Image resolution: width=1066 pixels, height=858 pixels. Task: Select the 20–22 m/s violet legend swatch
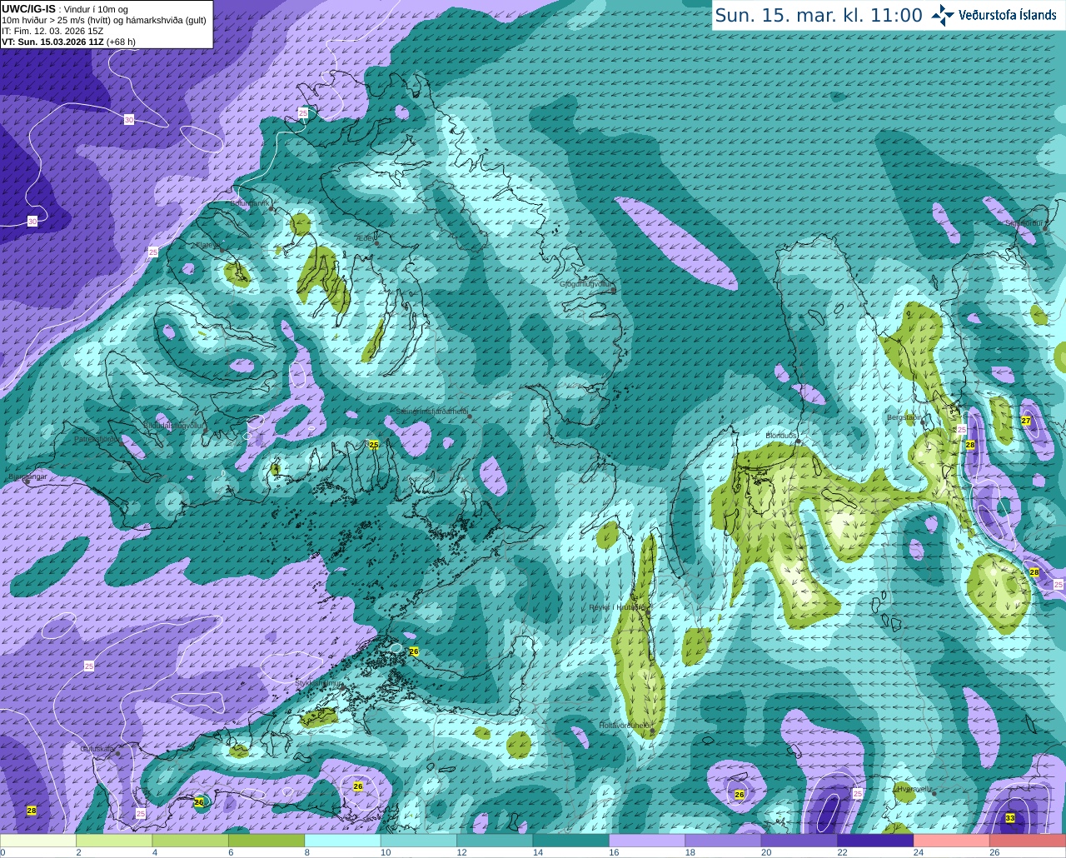pyautogui.click(x=799, y=841)
